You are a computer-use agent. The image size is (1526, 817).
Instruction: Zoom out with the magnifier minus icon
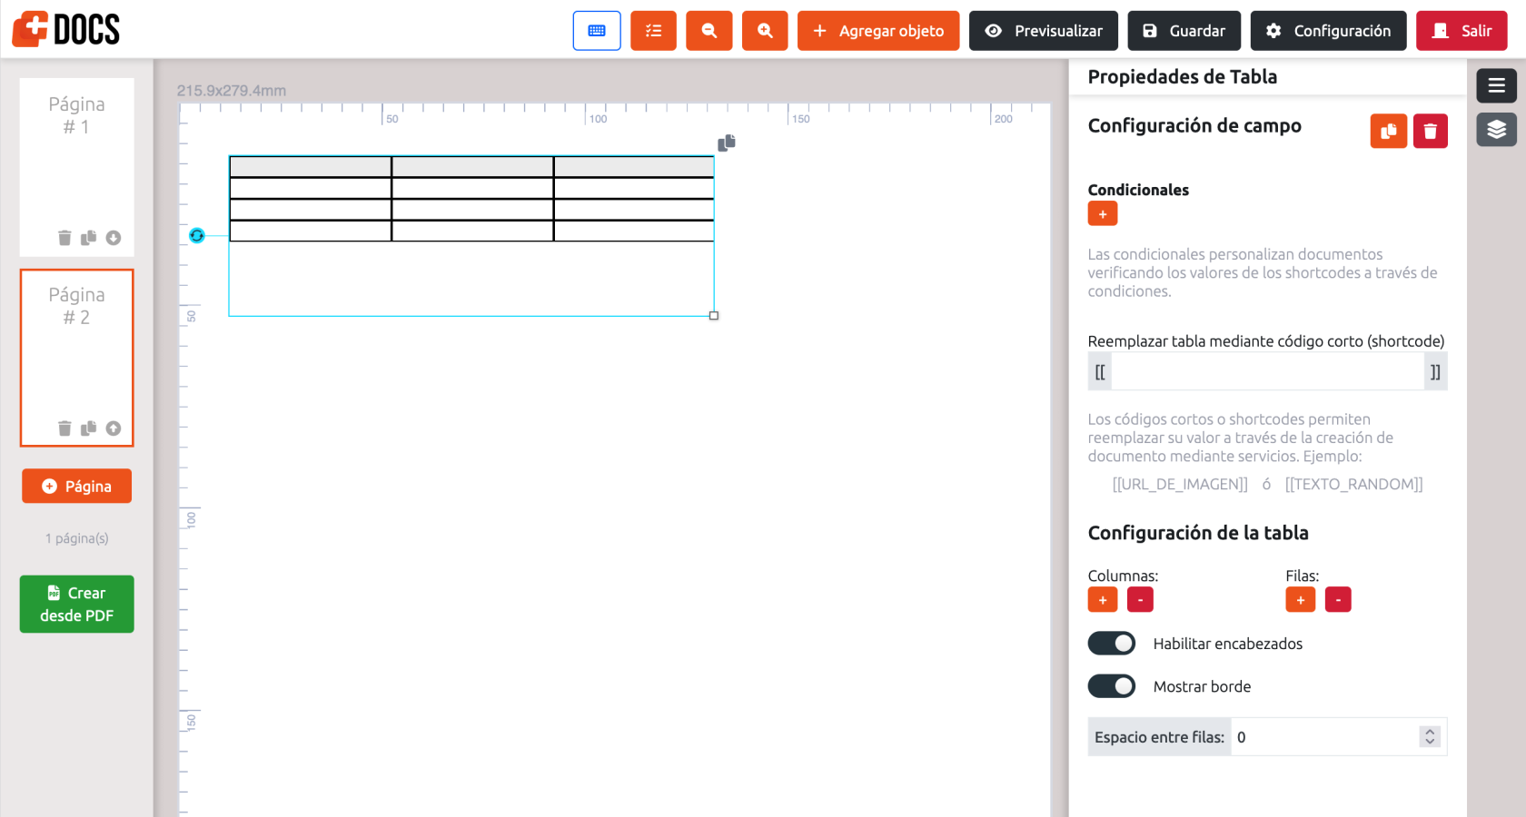(709, 31)
